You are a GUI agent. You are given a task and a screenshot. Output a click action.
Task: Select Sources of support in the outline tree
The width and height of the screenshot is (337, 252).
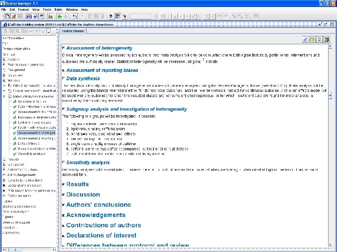coord(16,222)
